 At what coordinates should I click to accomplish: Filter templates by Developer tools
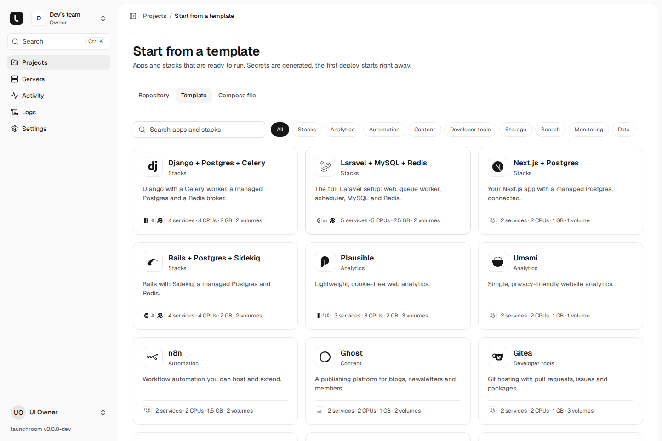tap(470, 130)
